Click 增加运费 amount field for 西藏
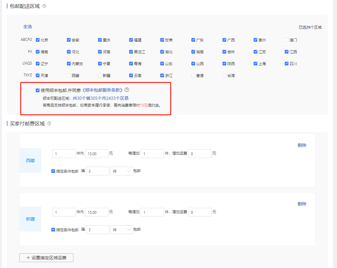This screenshot has width=337, height=268. pyautogui.click(x=200, y=154)
